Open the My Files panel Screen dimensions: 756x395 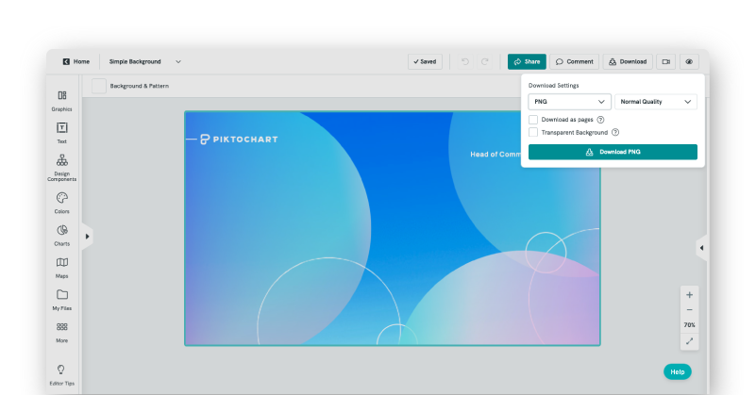61,300
